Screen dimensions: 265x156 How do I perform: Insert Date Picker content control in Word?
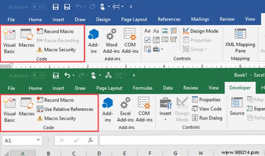[174, 40]
